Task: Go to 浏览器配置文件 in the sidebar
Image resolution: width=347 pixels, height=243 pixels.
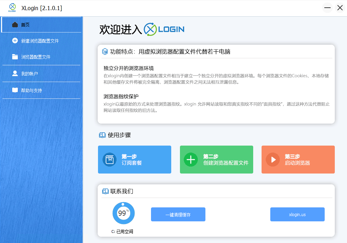Action: click(36, 57)
